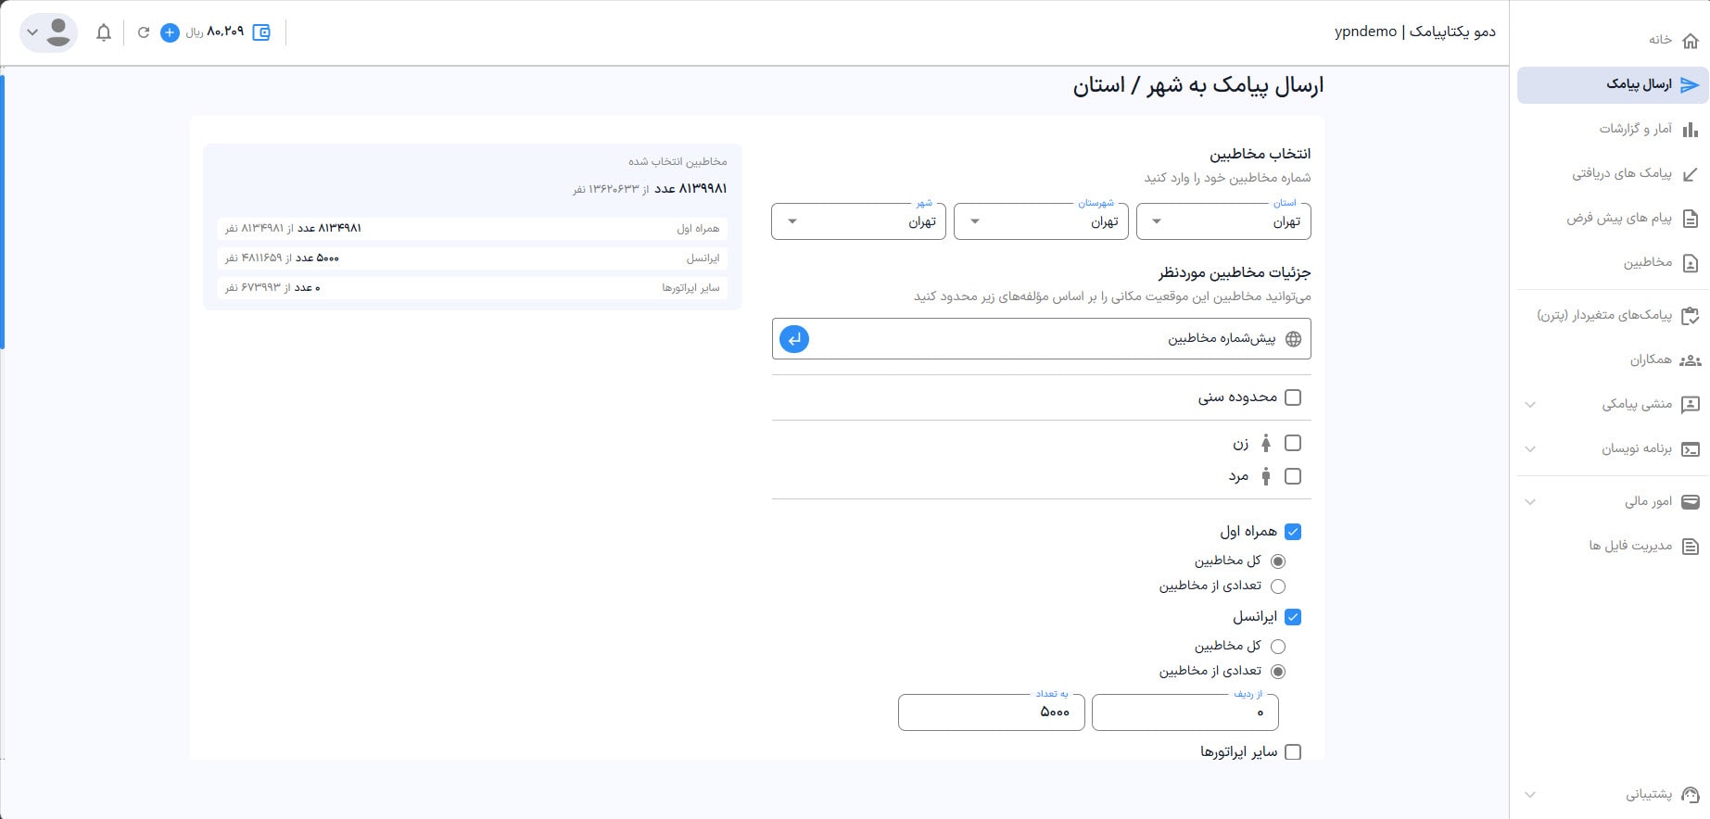Click the refresh balance icon
This screenshot has width=1710, height=819.
(x=144, y=32)
